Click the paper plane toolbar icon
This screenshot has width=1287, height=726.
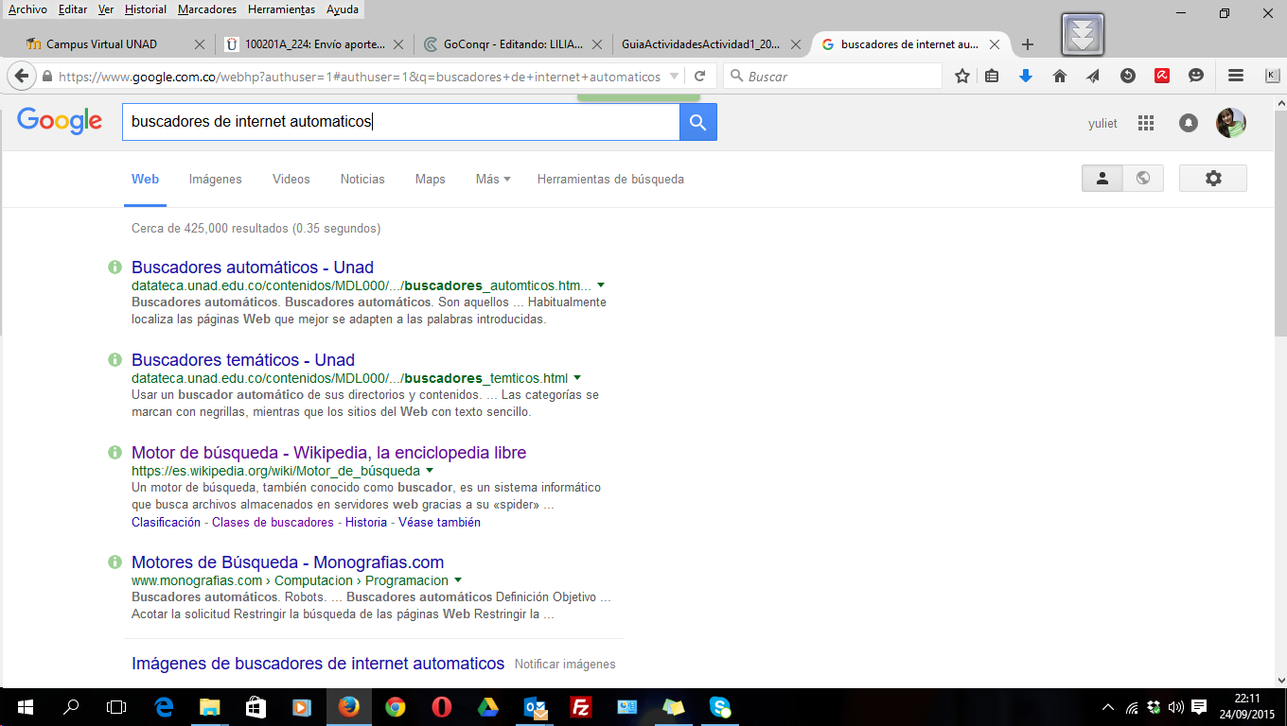click(x=1093, y=77)
